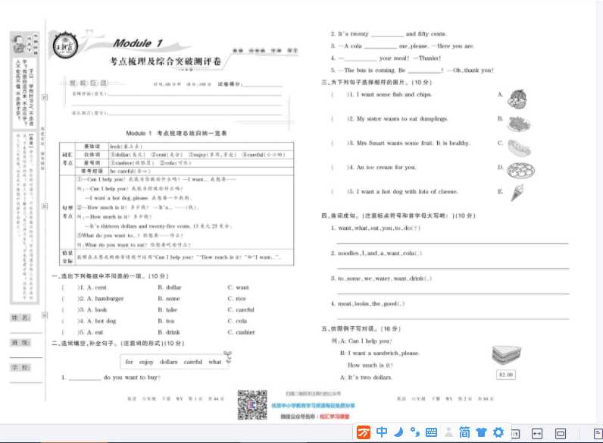
Task: Toggle the 中 Chinese/English input mode icon
Action: (382, 432)
